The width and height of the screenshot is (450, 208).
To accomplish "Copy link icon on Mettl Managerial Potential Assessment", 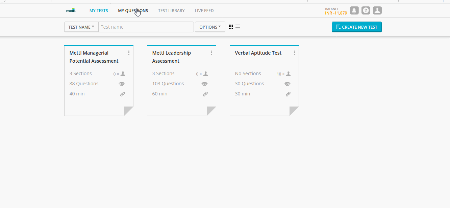I will 123,94.
